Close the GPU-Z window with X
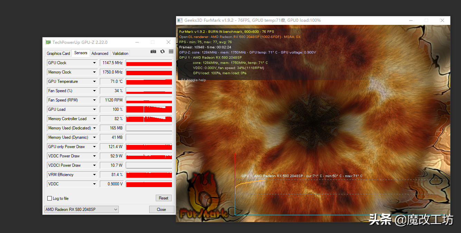The height and width of the screenshot is (233, 461). pos(169,42)
